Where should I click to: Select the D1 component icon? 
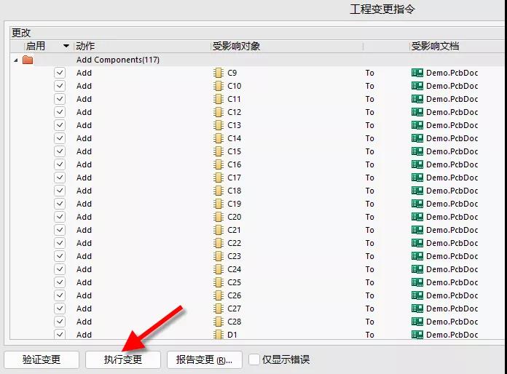coord(218,335)
